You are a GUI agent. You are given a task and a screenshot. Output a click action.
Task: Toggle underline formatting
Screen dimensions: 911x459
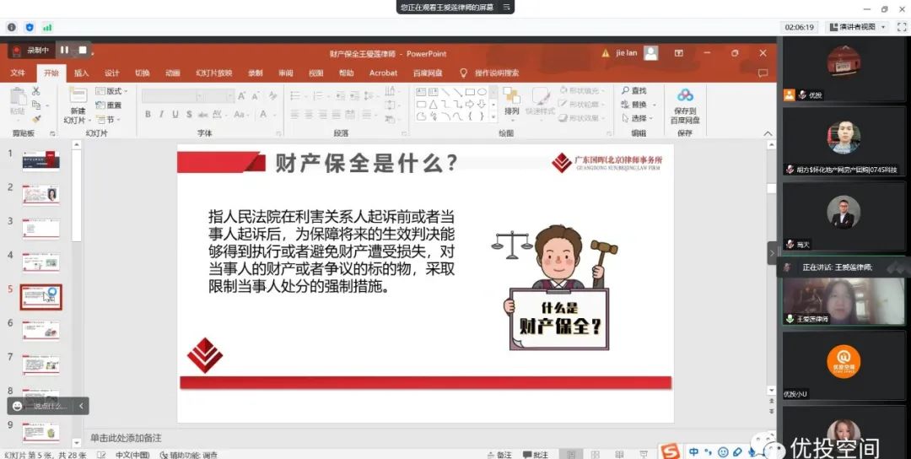pyautogui.click(x=175, y=115)
